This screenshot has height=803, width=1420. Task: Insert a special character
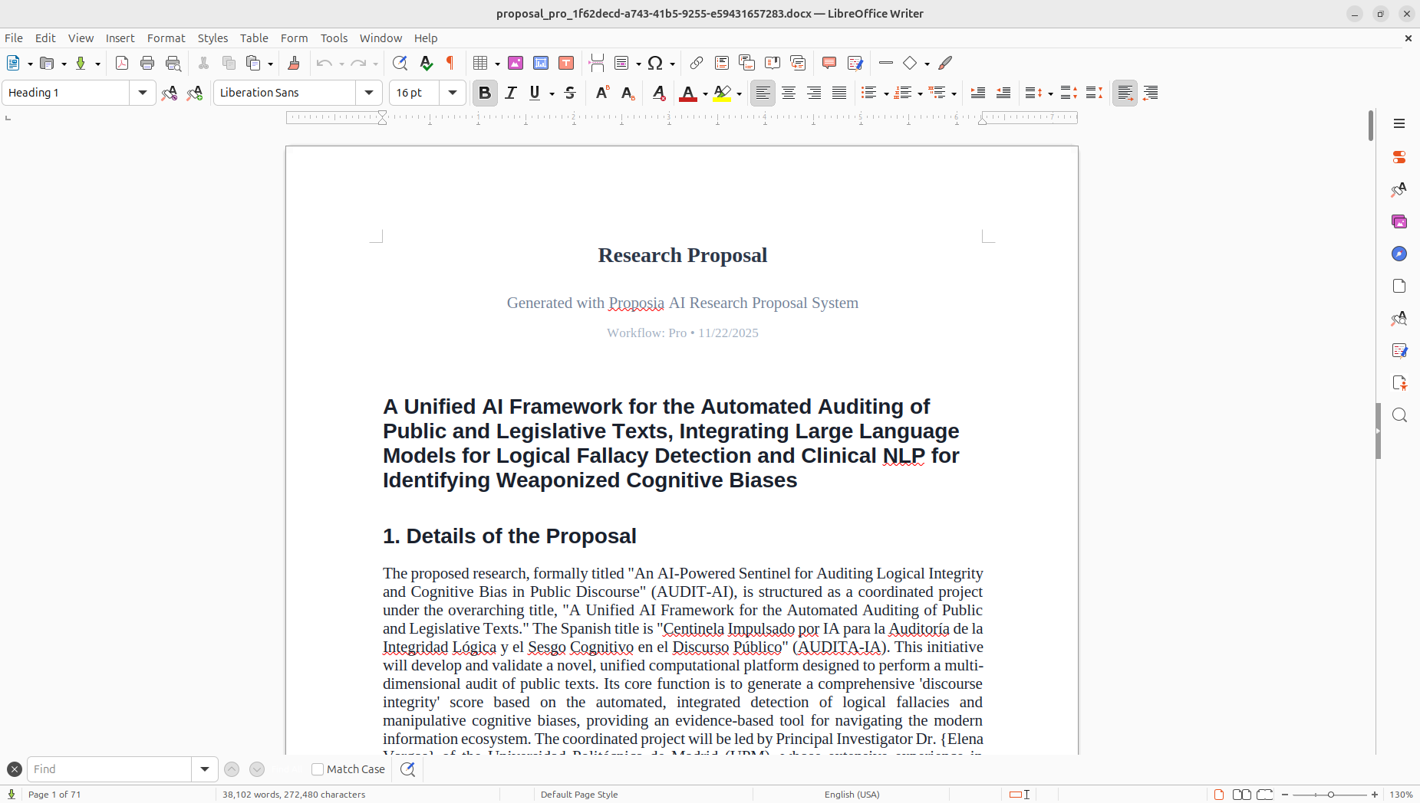tap(657, 63)
